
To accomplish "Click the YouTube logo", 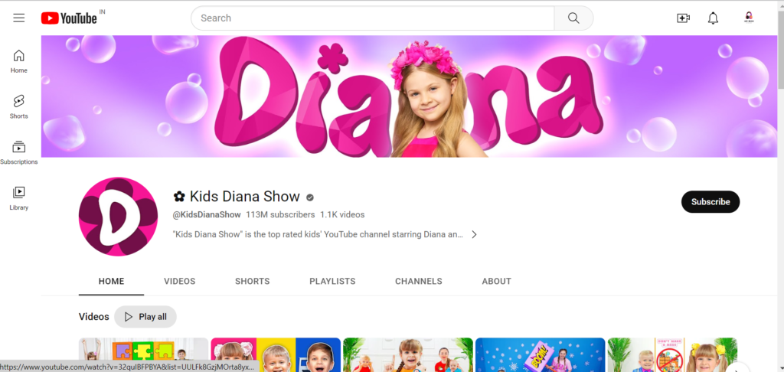I will click(70, 18).
